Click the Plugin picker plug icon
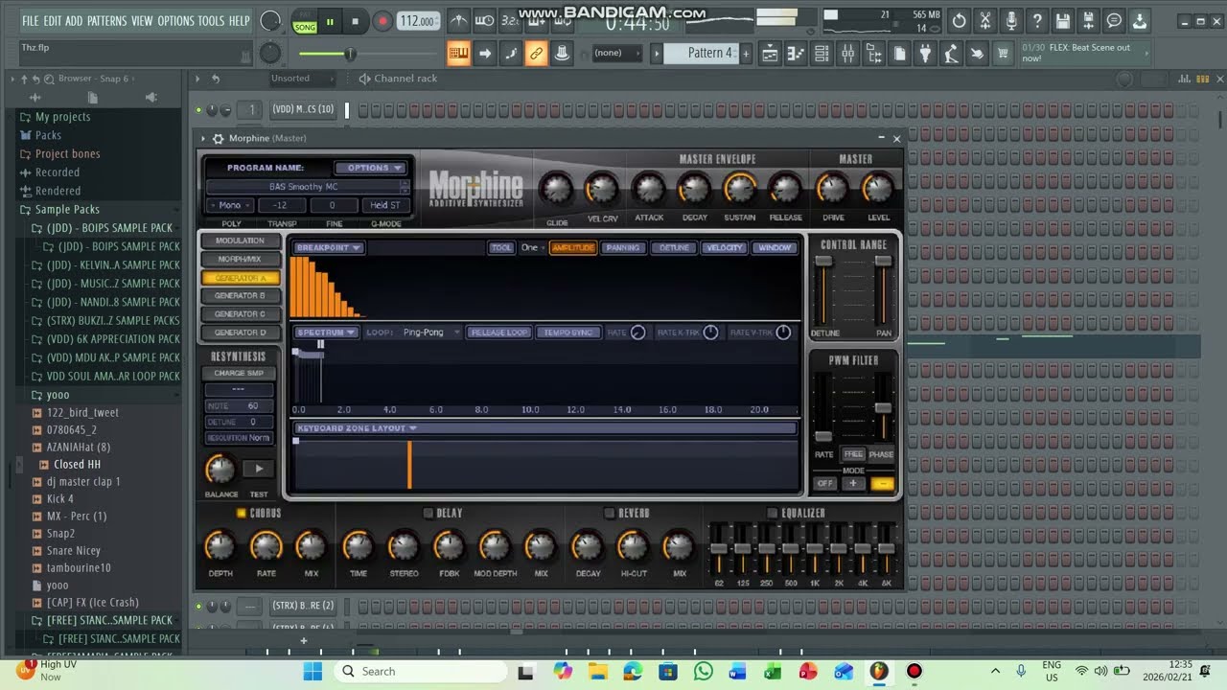 pyautogui.click(x=925, y=54)
